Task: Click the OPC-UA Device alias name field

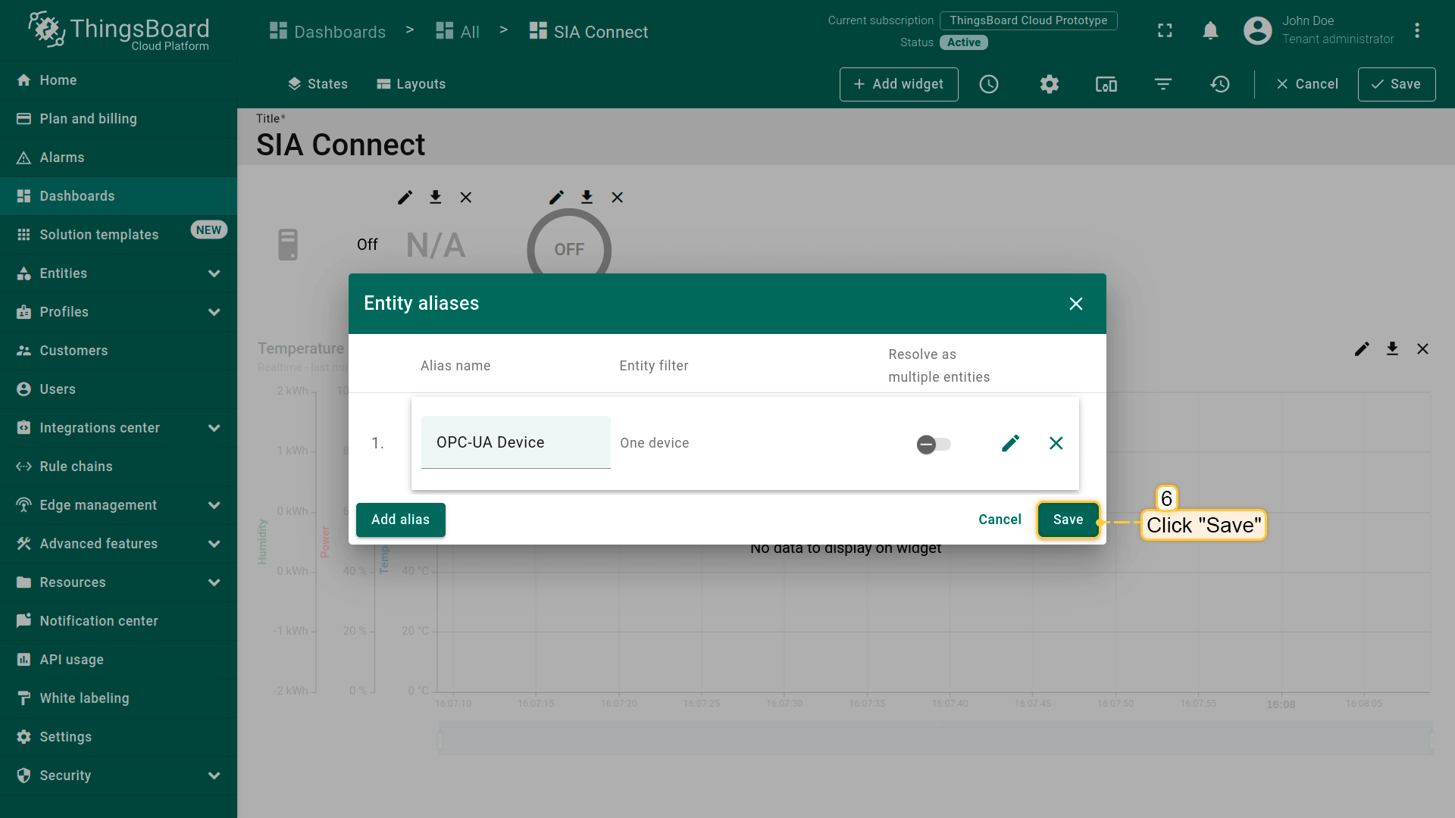Action: pos(515,442)
